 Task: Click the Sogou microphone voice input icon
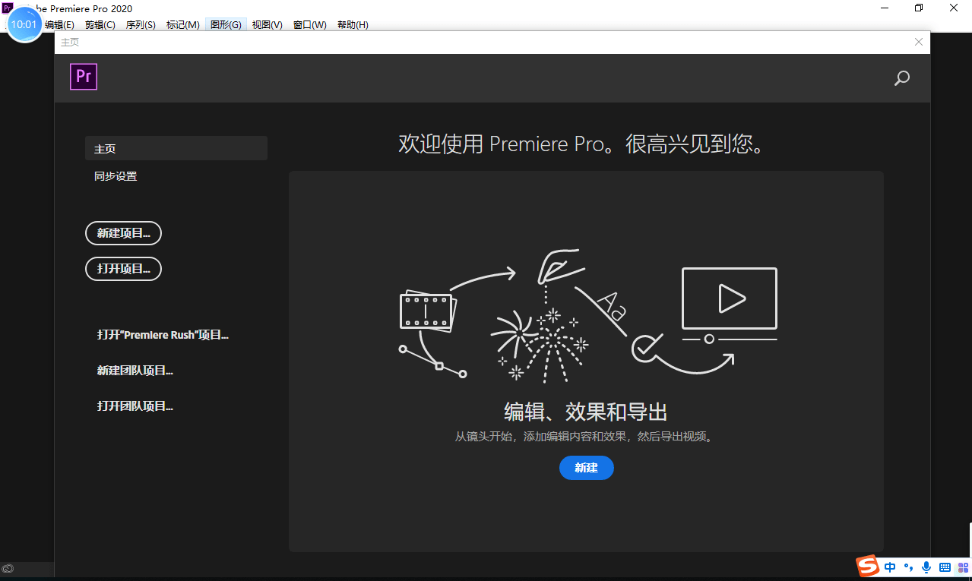coord(926,567)
